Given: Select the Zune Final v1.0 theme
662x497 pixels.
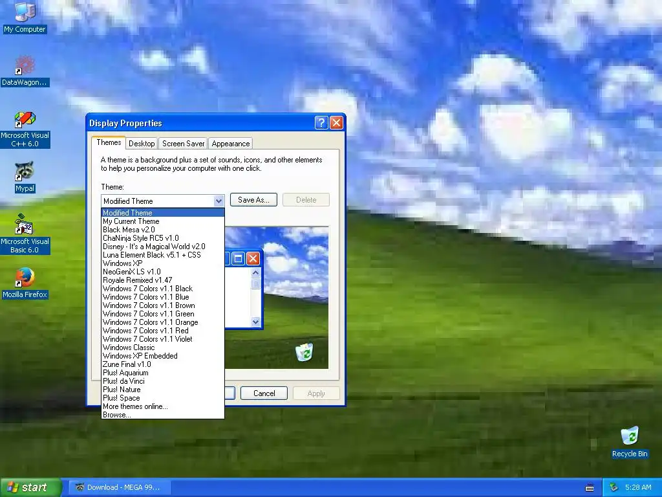Looking at the screenshot, I should click(x=162, y=364).
